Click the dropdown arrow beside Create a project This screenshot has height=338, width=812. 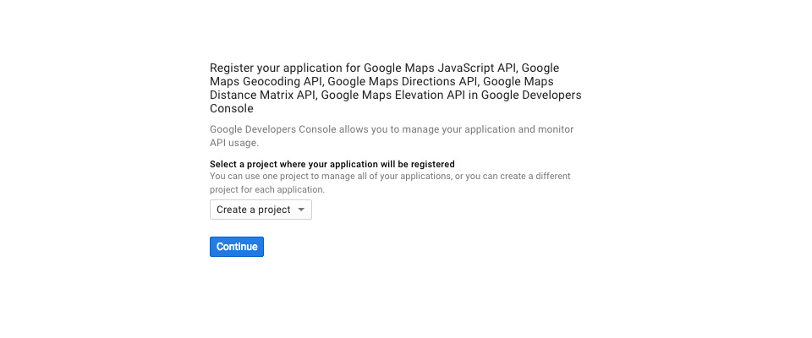point(301,210)
